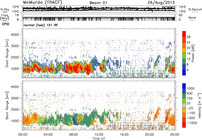The image size is (202, 140).
Task: Click the noise trace in the N.Sky panel
Action: tap(99, 9)
